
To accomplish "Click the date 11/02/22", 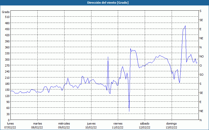I will pyautogui.click(x=118, y=127).
